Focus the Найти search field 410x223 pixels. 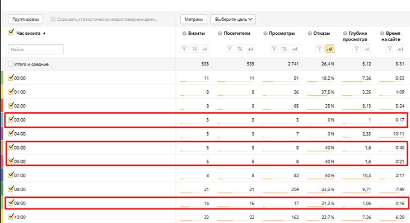coord(35,49)
